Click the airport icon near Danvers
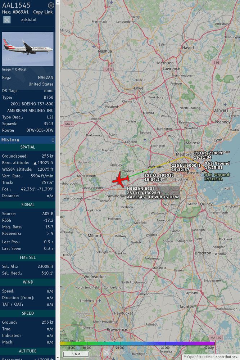240x360 pixels. click(x=225, y=104)
